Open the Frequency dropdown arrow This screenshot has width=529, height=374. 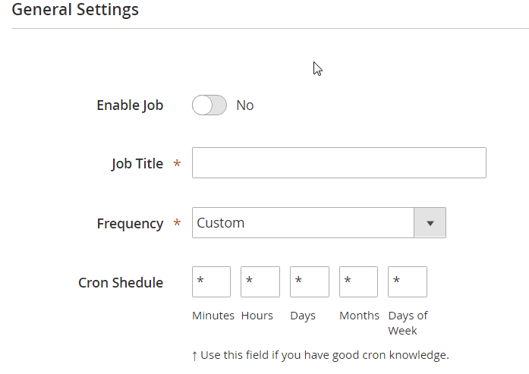[x=430, y=223]
